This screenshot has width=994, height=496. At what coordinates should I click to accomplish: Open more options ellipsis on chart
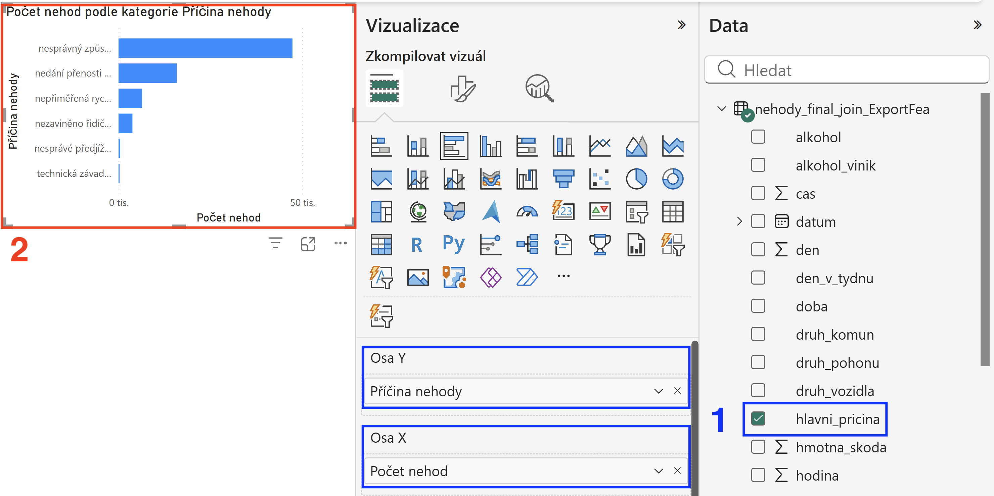pyautogui.click(x=341, y=243)
